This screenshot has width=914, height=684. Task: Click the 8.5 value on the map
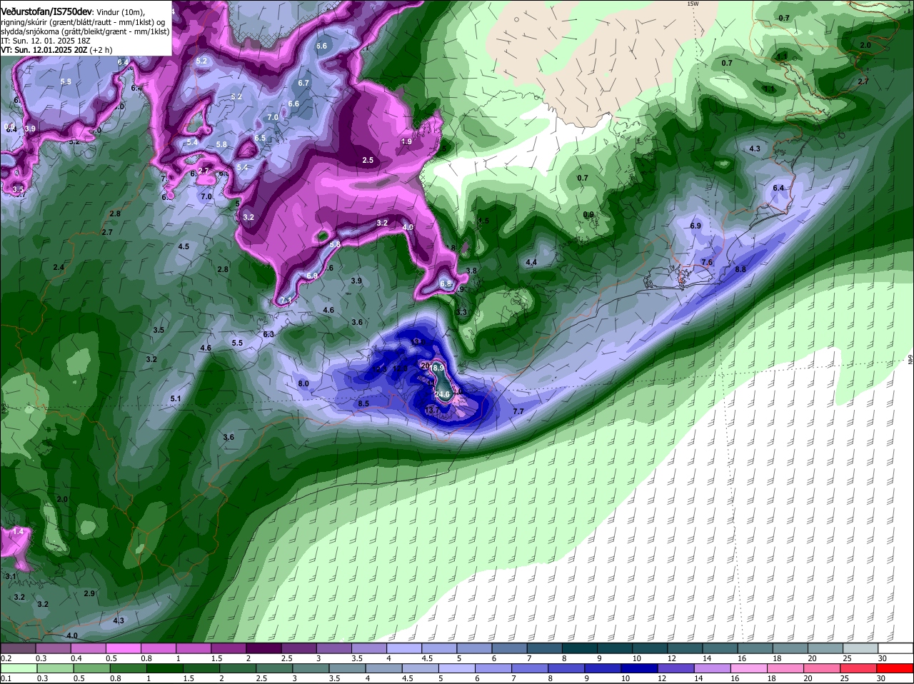[x=363, y=403]
